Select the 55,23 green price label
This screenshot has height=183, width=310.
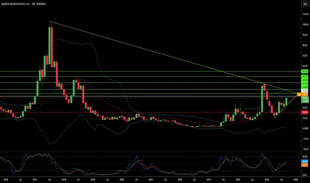[304, 71]
